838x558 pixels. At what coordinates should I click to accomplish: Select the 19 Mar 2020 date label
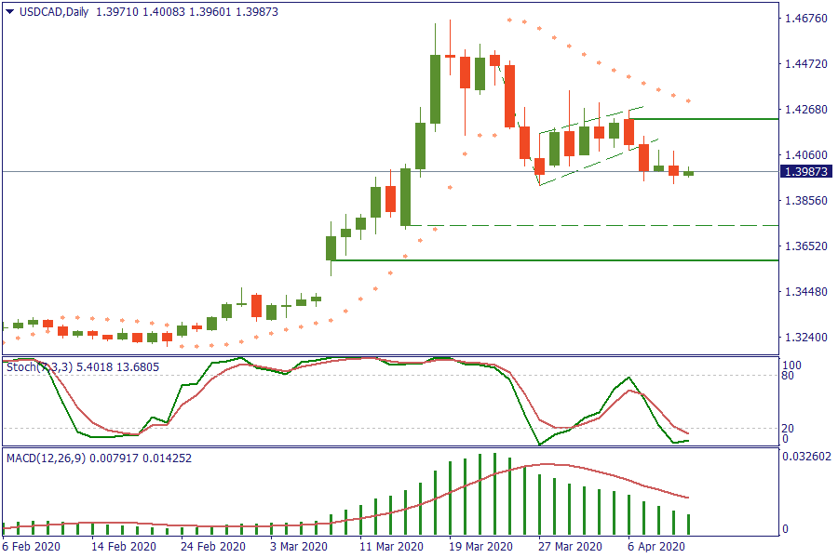pos(481,547)
